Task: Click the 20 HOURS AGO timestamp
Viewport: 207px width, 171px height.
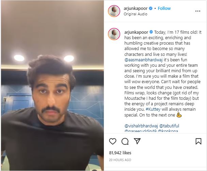Action: point(120,160)
